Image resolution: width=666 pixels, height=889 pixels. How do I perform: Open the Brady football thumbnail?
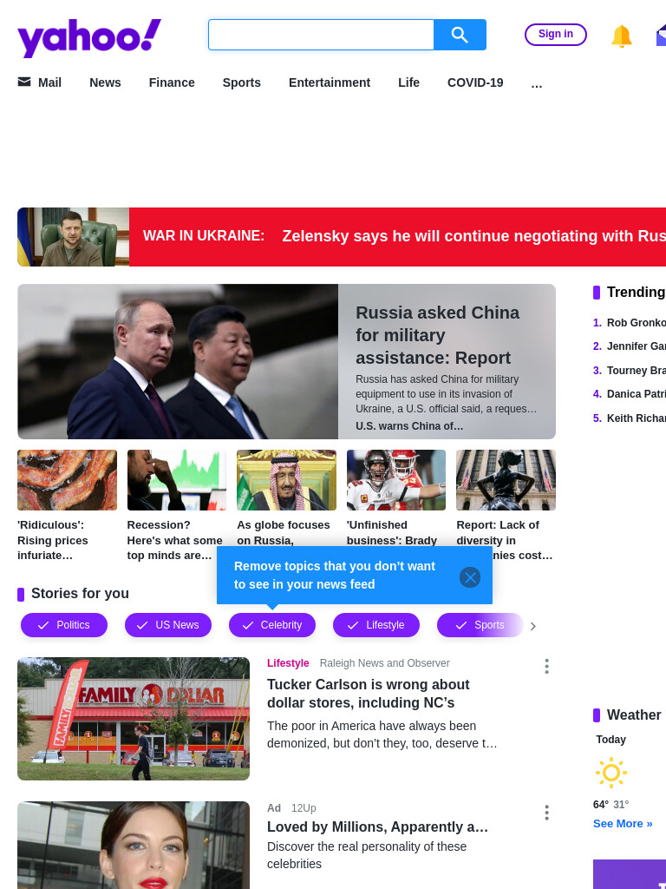point(396,479)
